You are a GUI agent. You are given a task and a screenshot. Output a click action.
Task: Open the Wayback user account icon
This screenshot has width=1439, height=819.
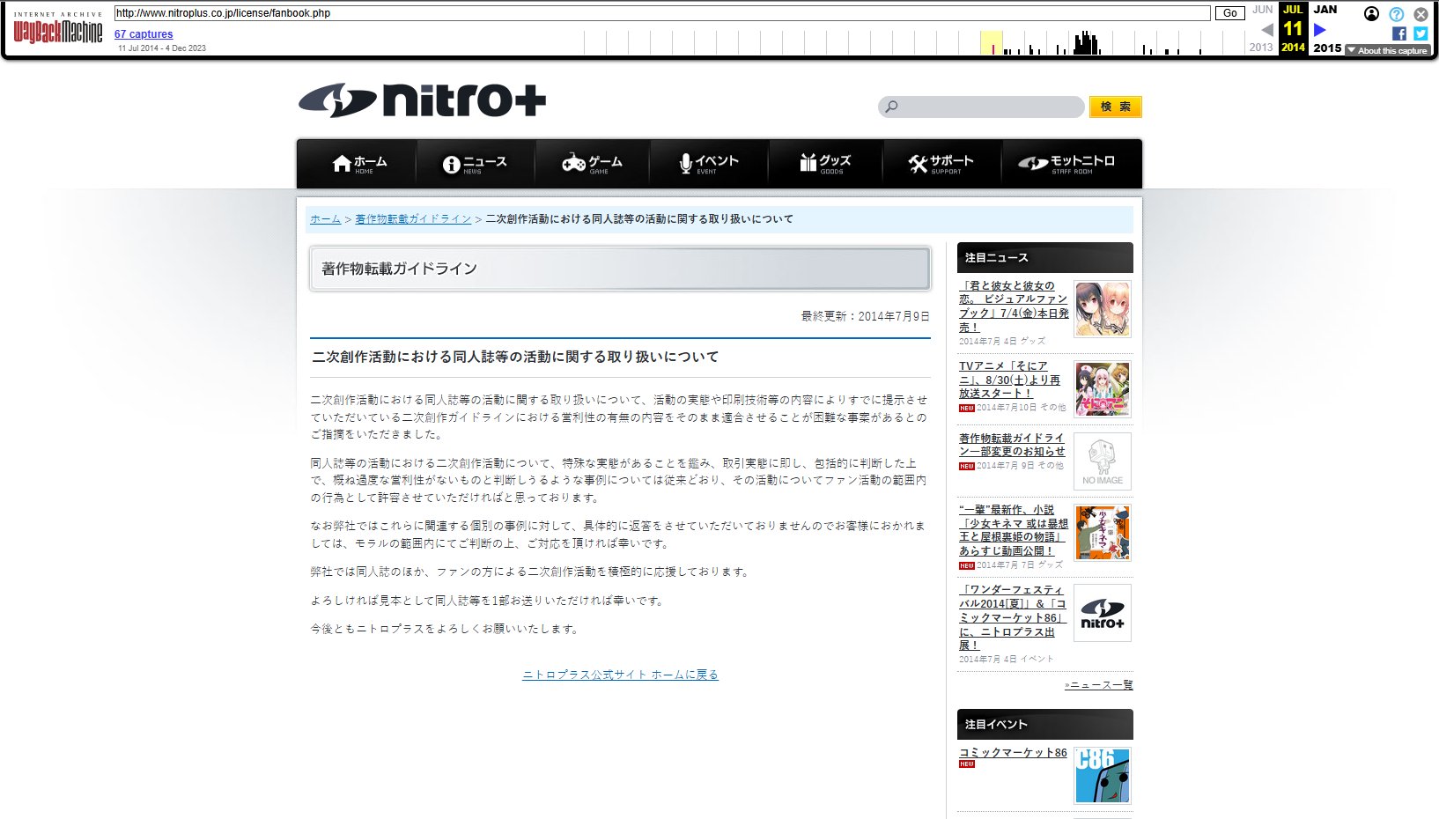(x=1371, y=14)
